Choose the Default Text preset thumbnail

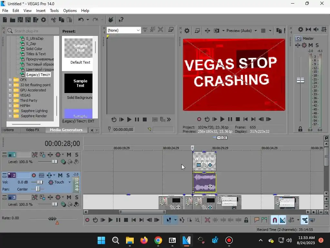coord(78,48)
